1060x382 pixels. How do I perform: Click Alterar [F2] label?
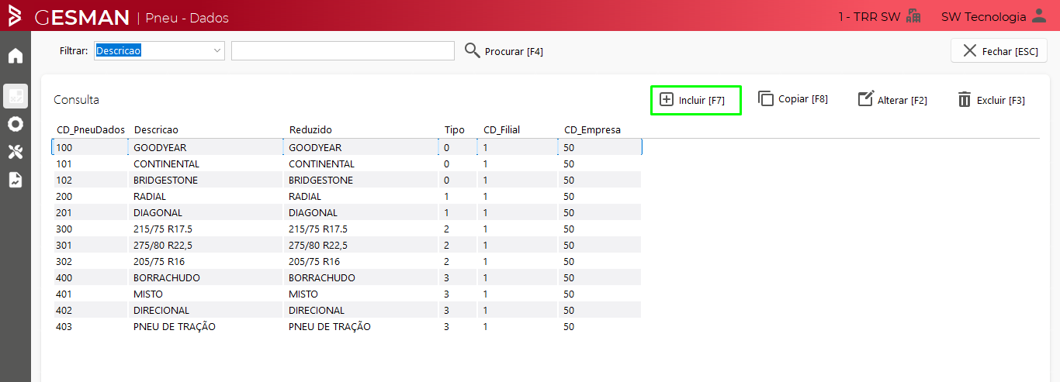pos(902,101)
